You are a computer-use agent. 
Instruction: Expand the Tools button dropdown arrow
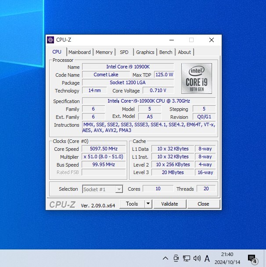pos(148,204)
